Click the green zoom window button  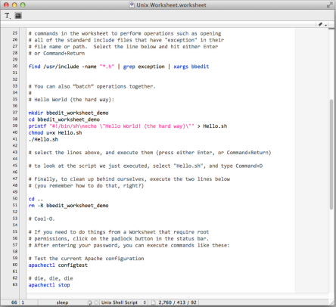(x=23, y=5)
